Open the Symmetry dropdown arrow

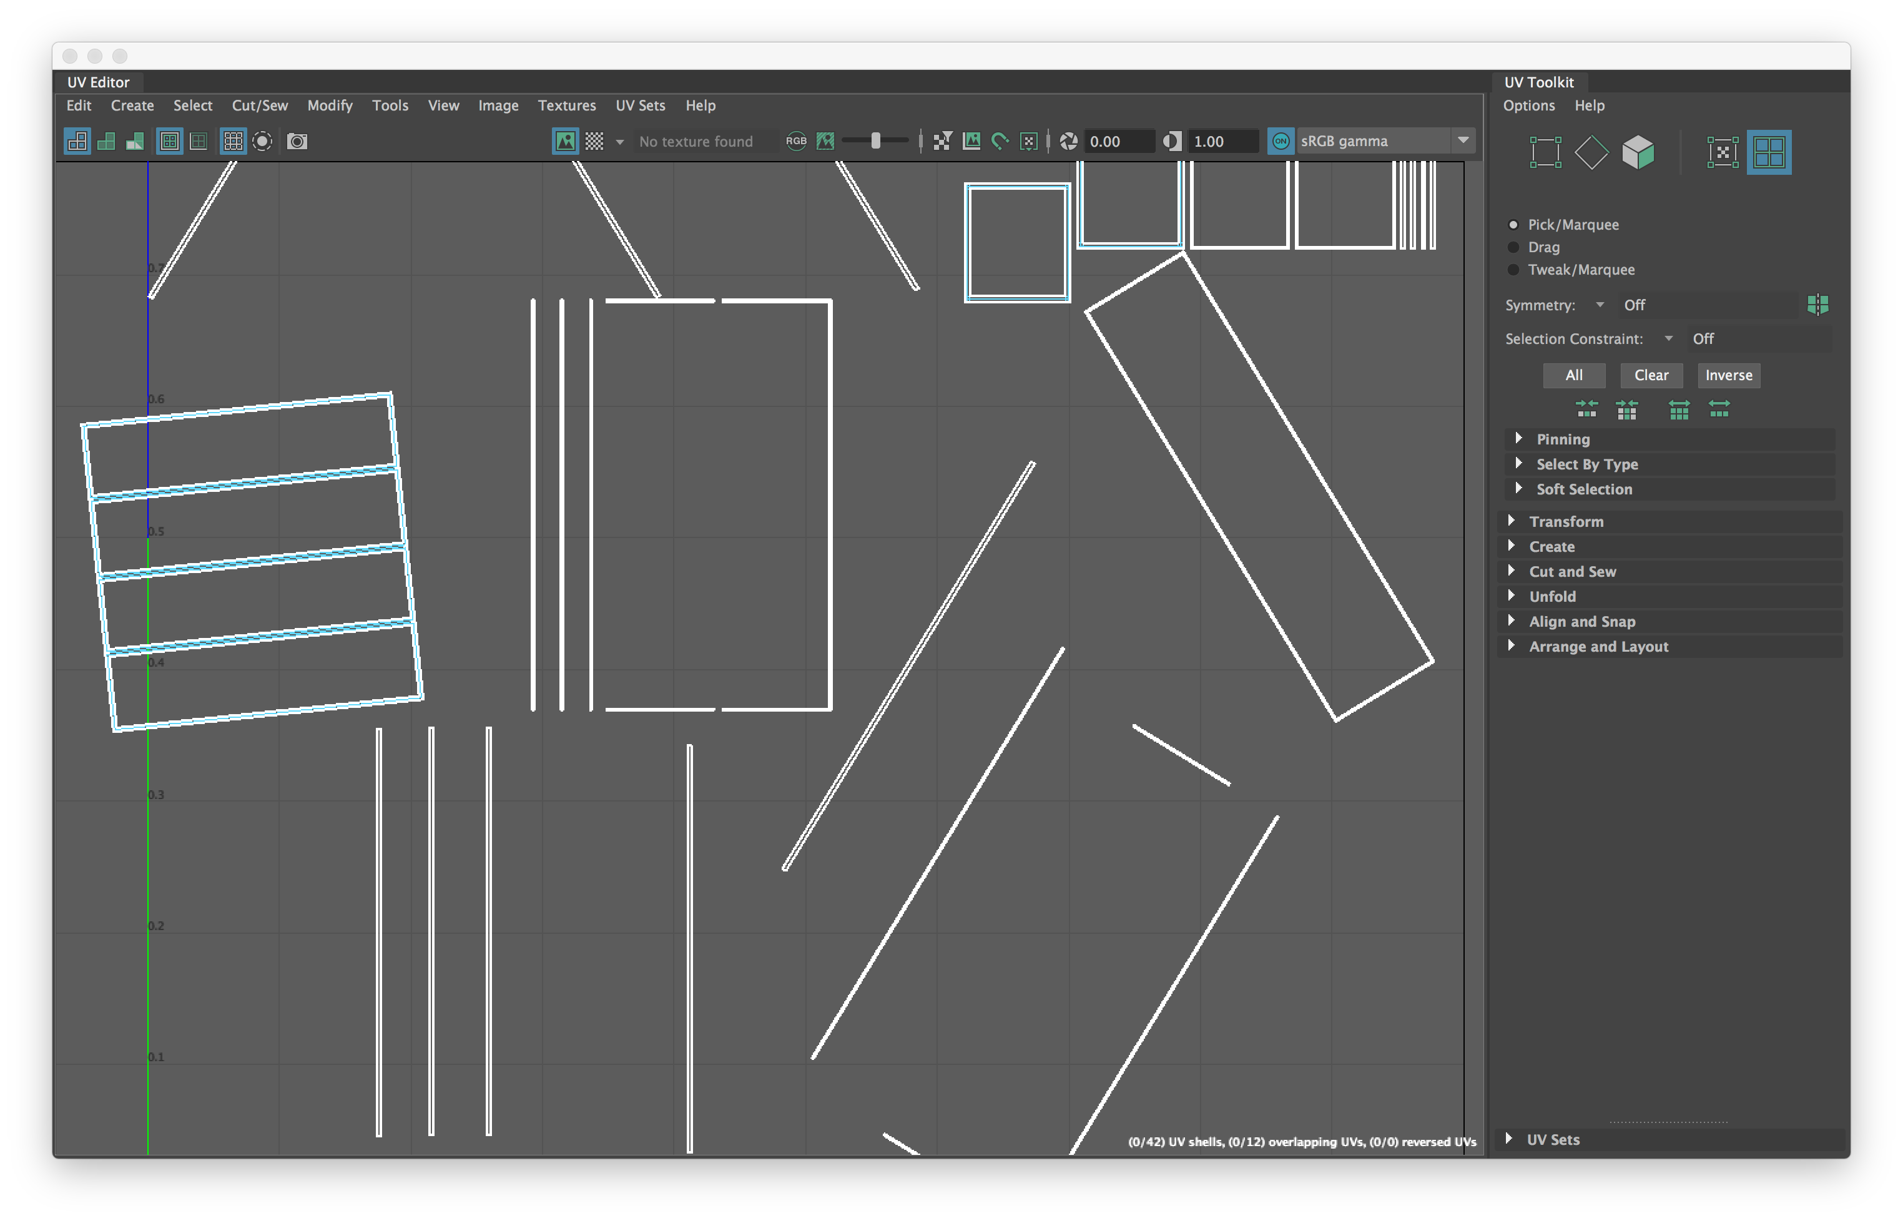click(1600, 305)
